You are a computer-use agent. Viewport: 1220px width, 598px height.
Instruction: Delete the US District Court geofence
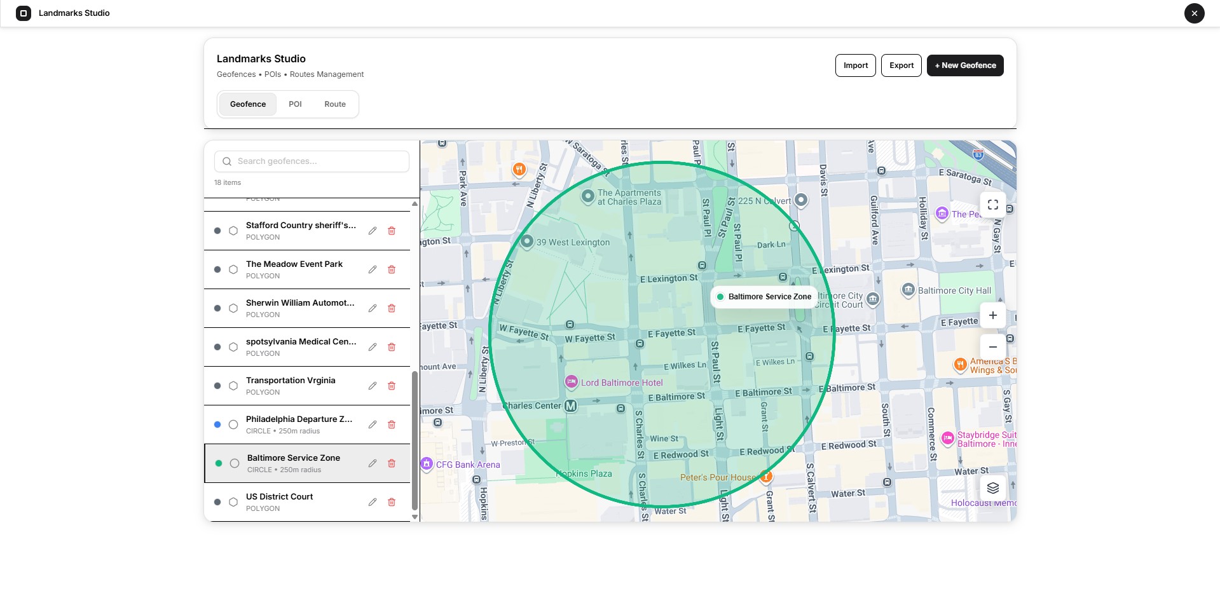point(392,502)
